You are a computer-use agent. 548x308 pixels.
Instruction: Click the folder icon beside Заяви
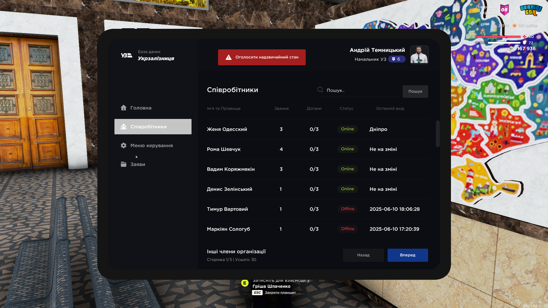(x=123, y=164)
